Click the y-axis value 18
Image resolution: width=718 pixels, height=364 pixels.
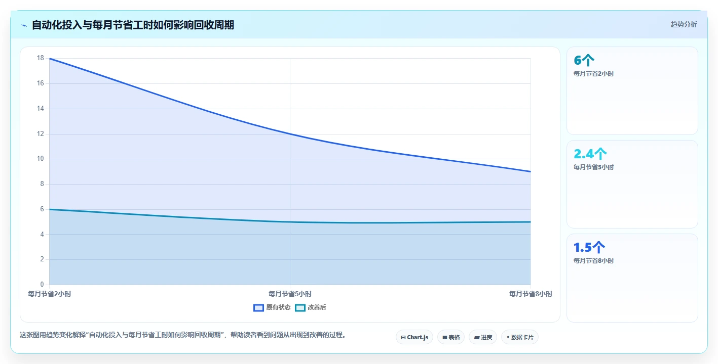pyautogui.click(x=41, y=58)
